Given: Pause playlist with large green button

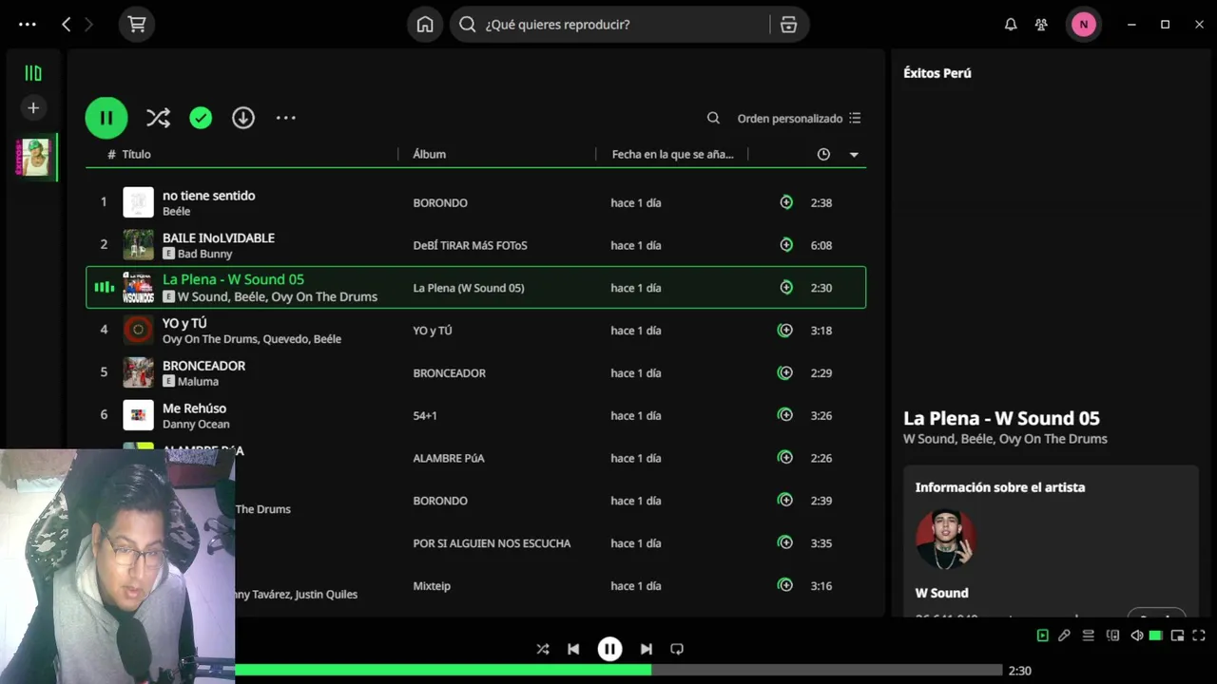Looking at the screenshot, I should pyautogui.click(x=106, y=118).
